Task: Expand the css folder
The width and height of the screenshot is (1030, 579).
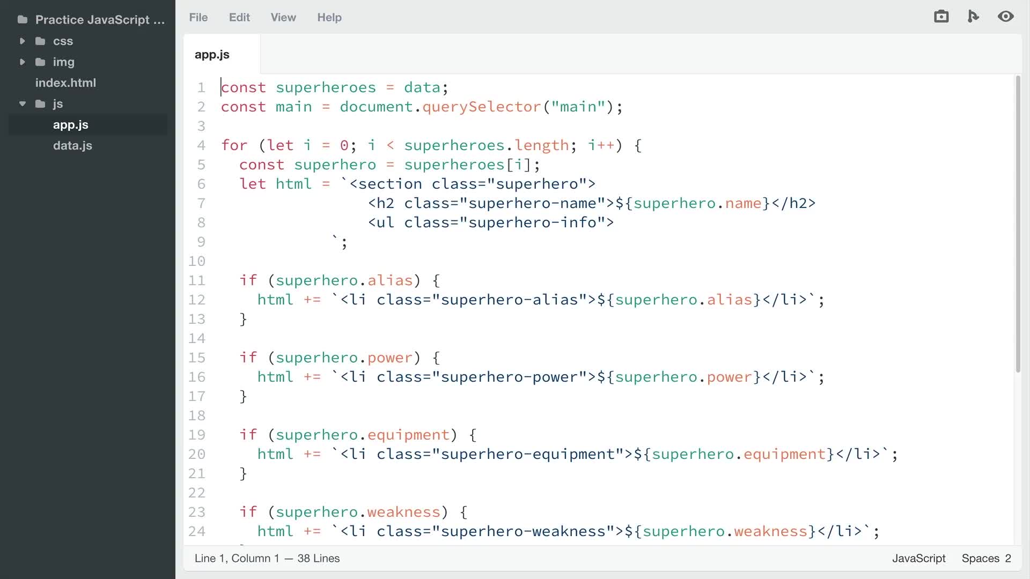Action: click(x=23, y=41)
